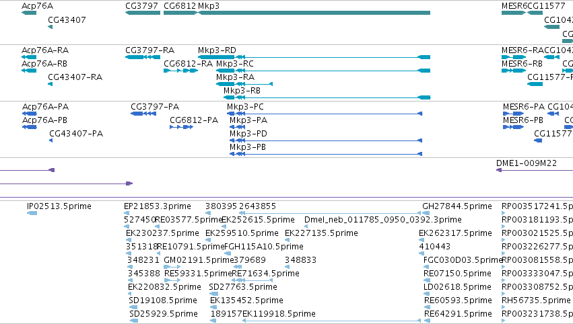
Task: Select EST LD02618.5prime
Action: click(426, 294)
